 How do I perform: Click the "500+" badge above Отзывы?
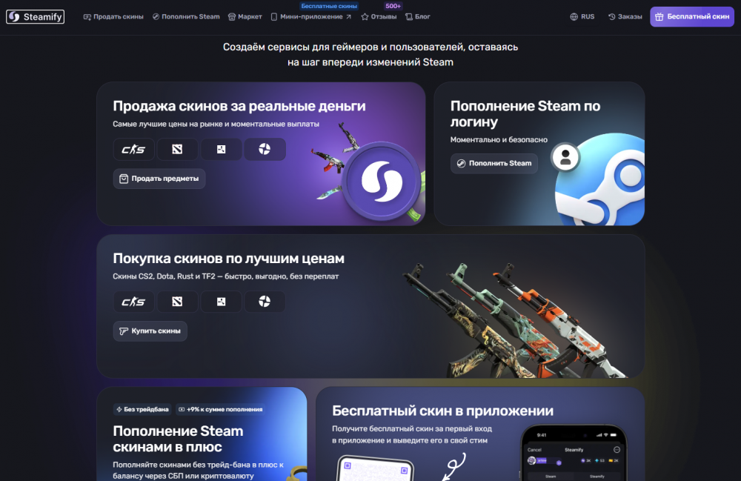(393, 6)
